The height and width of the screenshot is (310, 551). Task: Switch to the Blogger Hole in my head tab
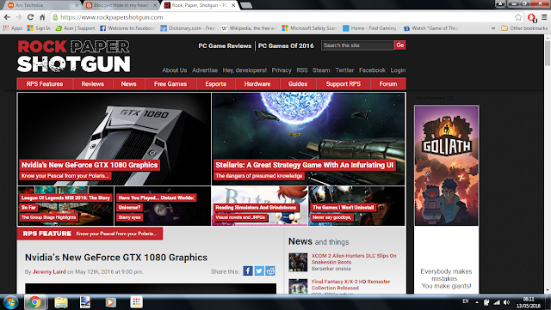121,5
